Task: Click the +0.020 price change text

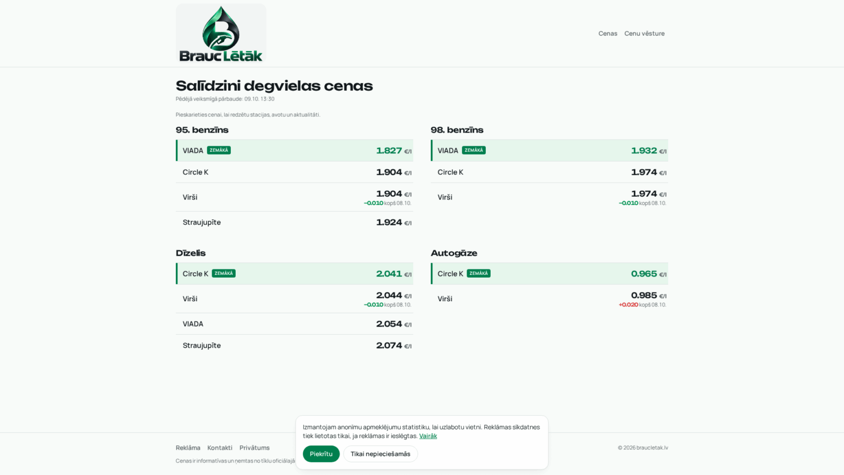Action: coord(629,305)
